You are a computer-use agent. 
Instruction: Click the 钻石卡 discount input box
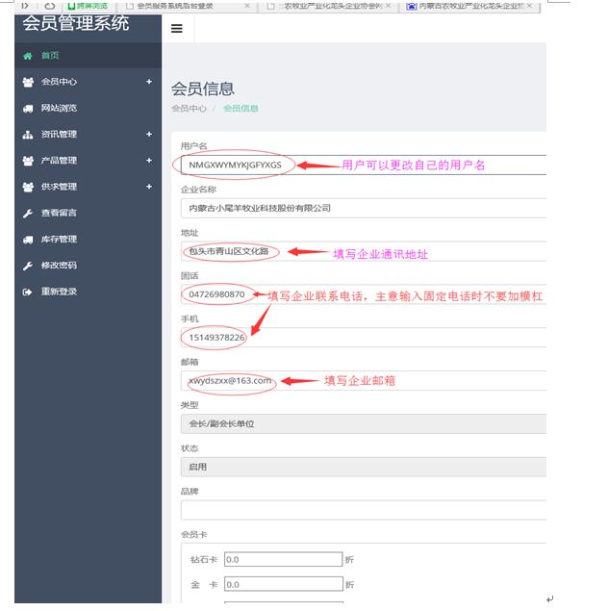click(283, 559)
